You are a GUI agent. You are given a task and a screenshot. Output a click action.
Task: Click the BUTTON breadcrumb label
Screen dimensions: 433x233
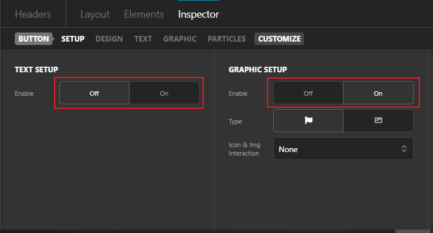tap(34, 39)
